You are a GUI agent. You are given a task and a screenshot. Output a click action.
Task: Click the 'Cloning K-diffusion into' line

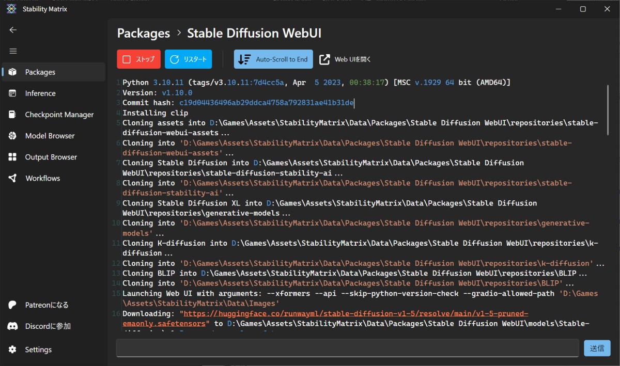click(360, 248)
